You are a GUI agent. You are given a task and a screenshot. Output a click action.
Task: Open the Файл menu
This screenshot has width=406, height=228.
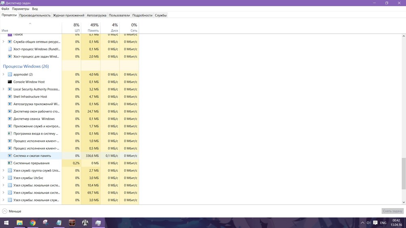(x=5, y=9)
